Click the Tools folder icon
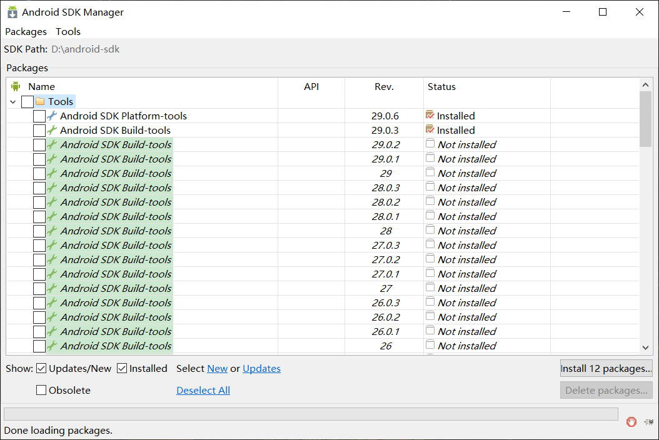Image resolution: width=659 pixels, height=440 pixels. (x=40, y=101)
